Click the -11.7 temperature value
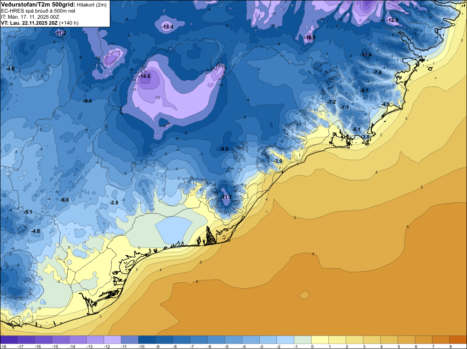 [226, 197]
